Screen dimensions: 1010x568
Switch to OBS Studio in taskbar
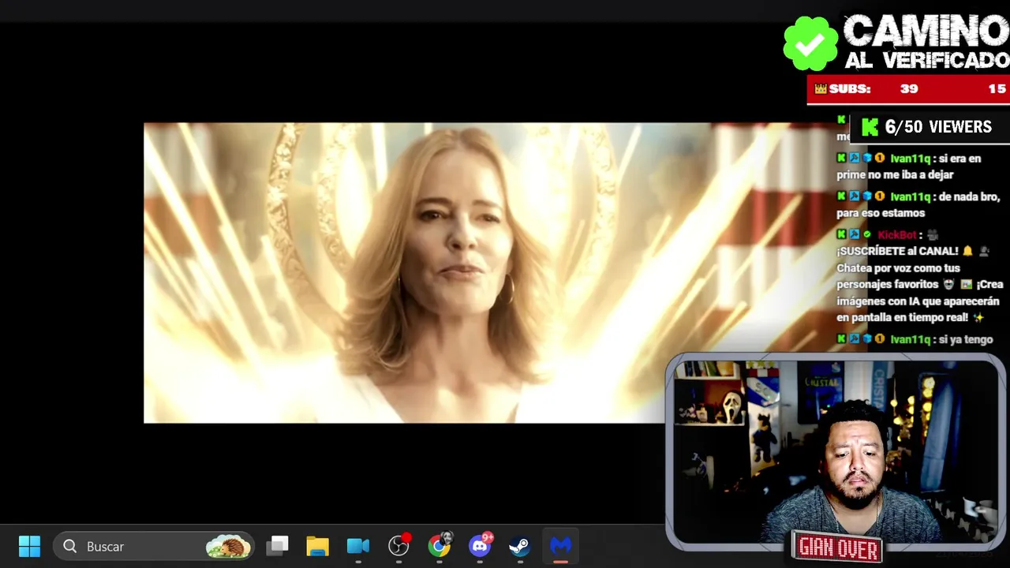pyautogui.click(x=399, y=546)
